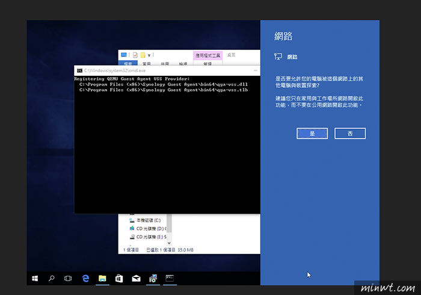
Task: Switch to File Explorer in taskbar
Action: tap(102, 278)
